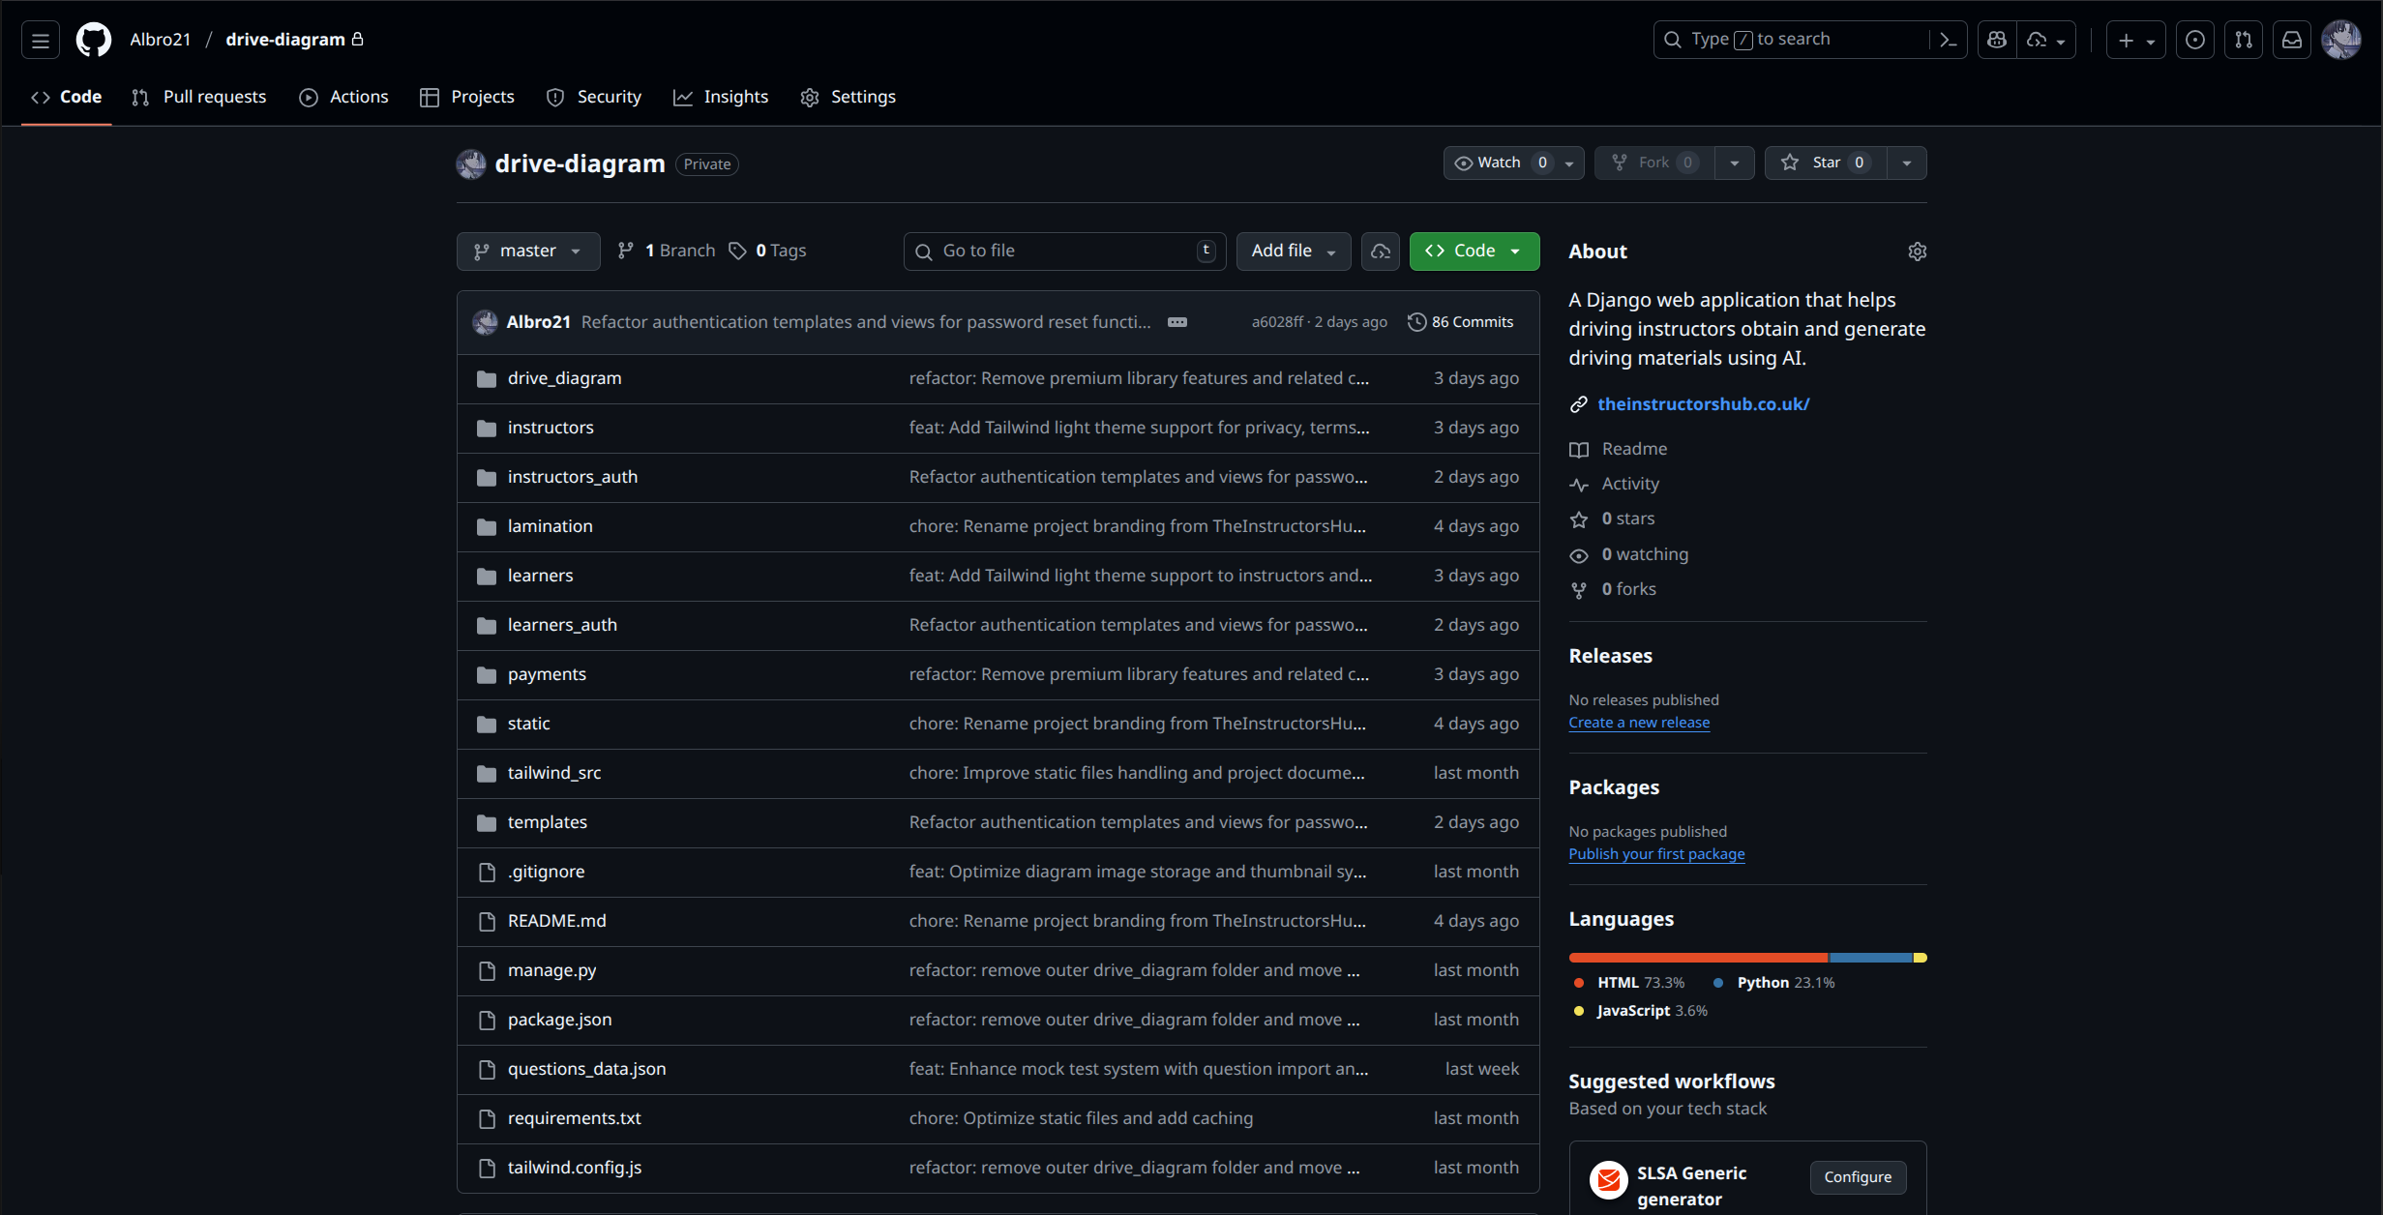This screenshot has height=1215, width=2383.
Task: Click Create a new release link
Action: [x=1639, y=723]
